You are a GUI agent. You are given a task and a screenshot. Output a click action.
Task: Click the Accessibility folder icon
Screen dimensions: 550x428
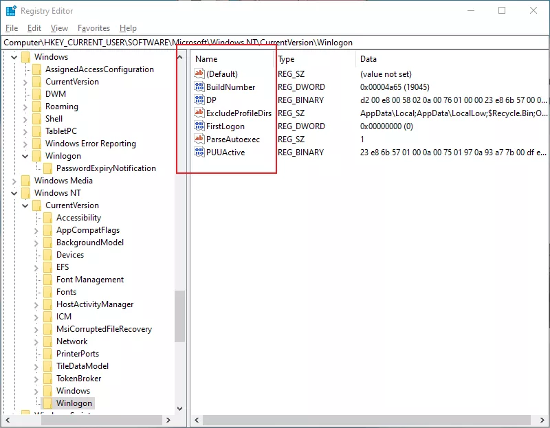click(x=48, y=218)
